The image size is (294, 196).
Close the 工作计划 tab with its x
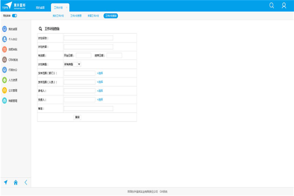(67, 8)
